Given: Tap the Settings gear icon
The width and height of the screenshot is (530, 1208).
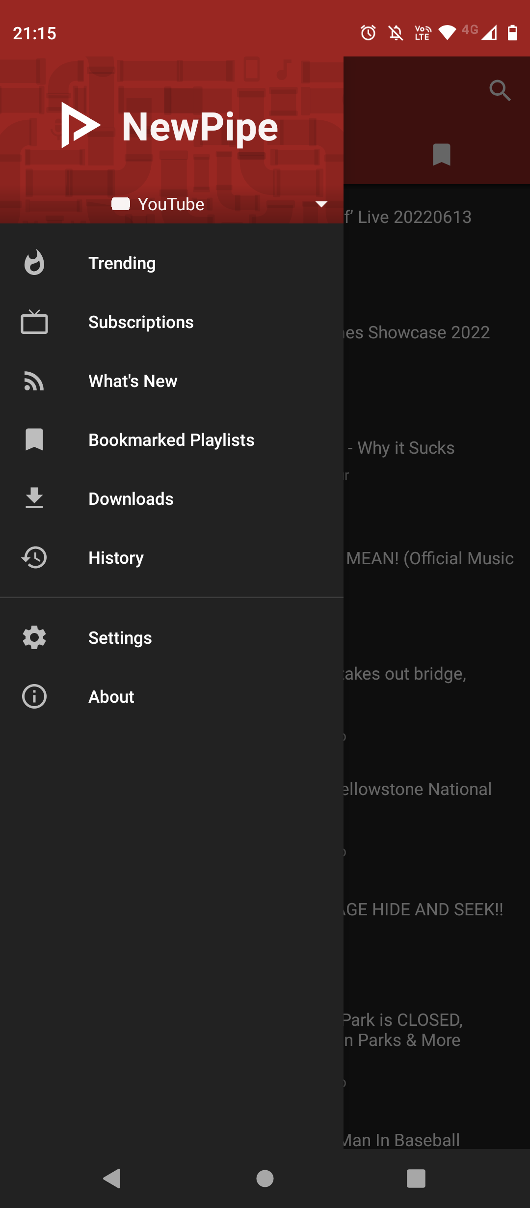Looking at the screenshot, I should pos(34,637).
